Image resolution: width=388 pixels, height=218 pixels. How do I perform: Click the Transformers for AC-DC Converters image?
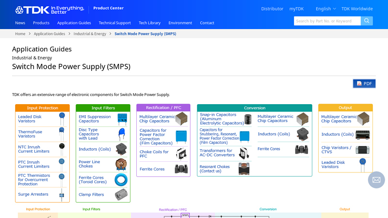244,153
